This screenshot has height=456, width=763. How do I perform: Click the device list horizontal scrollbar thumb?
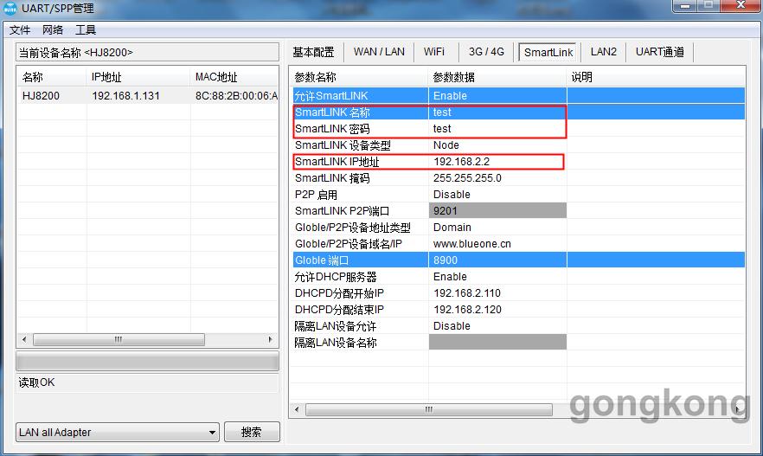click(x=119, y=339)
